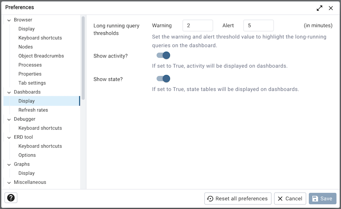The width and height of the screenshot is (341, 209).
Task: Open the help question mark icon
Action: coord(11,198)
